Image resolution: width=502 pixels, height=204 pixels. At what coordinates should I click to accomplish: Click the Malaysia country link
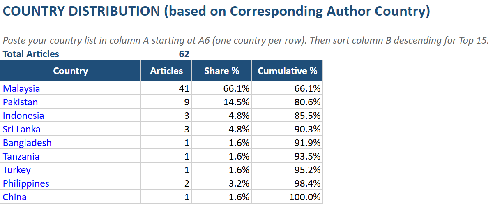[21, 88]
